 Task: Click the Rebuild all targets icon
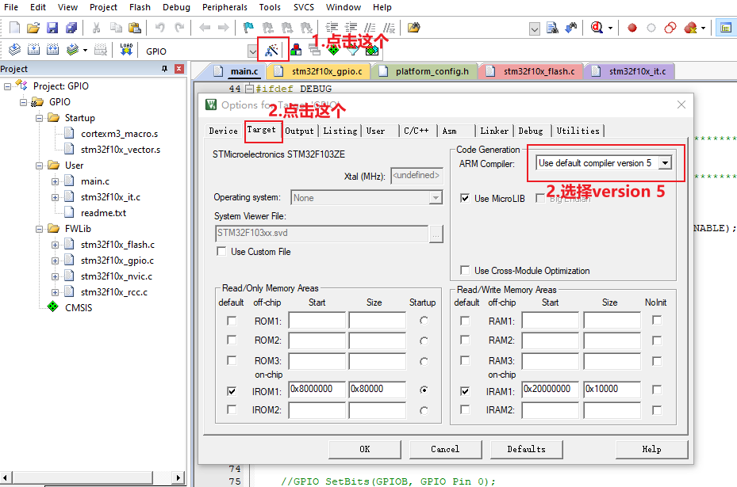52,49
